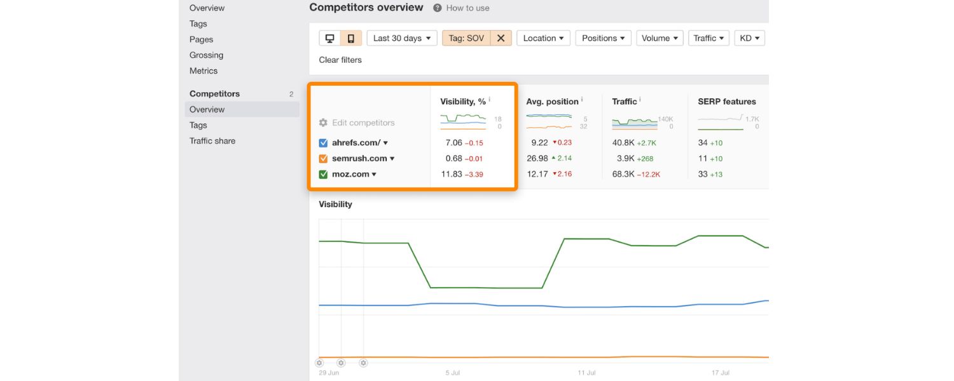Click the first gear annotation marker near 29 Jun
The width and height of the screenshot is (954, 381).
pos(319,363)
